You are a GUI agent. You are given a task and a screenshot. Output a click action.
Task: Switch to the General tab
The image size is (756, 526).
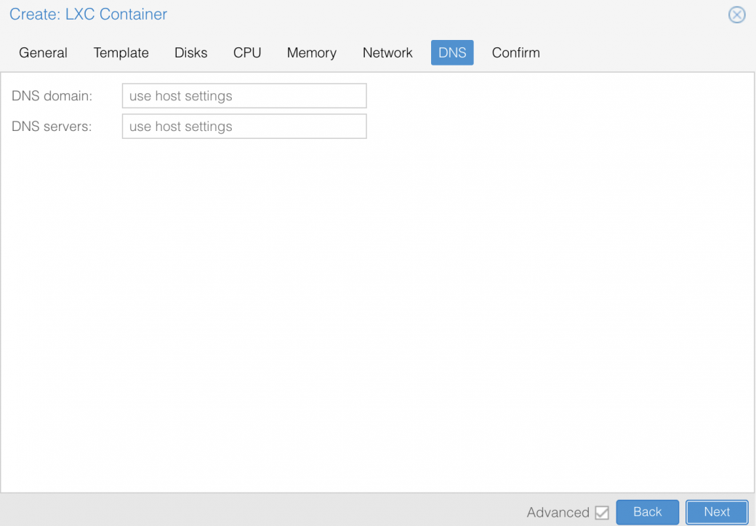click(x=43, y=52)
